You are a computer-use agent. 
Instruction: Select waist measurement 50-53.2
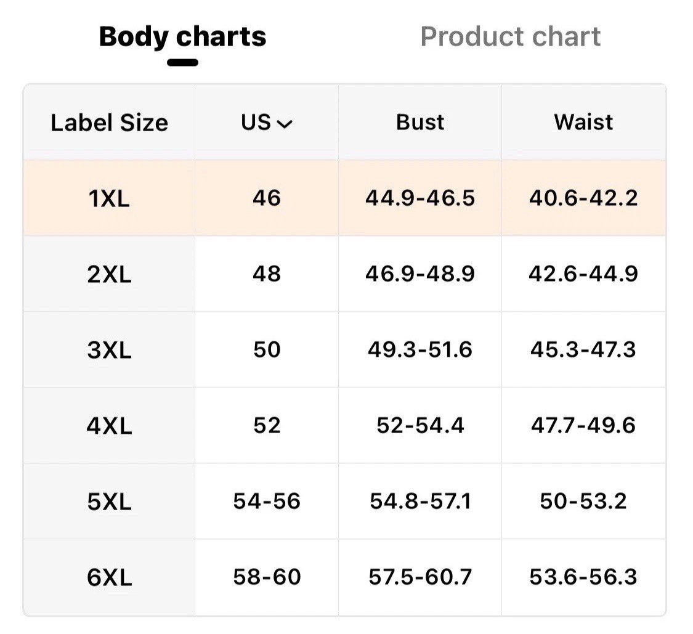click(583, 502)
